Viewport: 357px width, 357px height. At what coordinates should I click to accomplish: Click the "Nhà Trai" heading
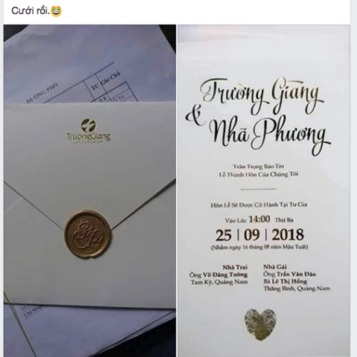click(x=235, y=267)
